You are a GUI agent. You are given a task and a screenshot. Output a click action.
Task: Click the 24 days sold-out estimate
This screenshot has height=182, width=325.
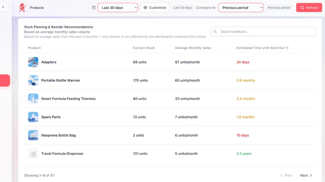(x=243, y=62)
